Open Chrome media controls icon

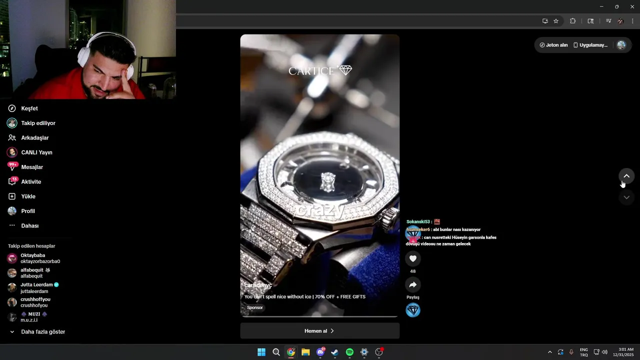point(608,21)
